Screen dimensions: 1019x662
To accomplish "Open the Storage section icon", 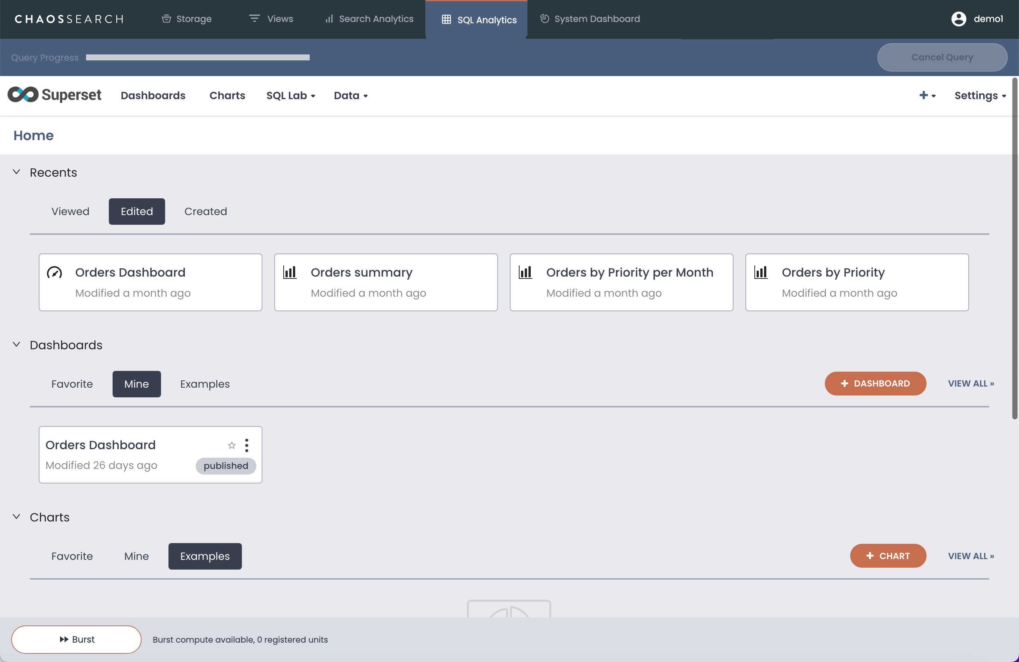I will (x=166, y=19).
